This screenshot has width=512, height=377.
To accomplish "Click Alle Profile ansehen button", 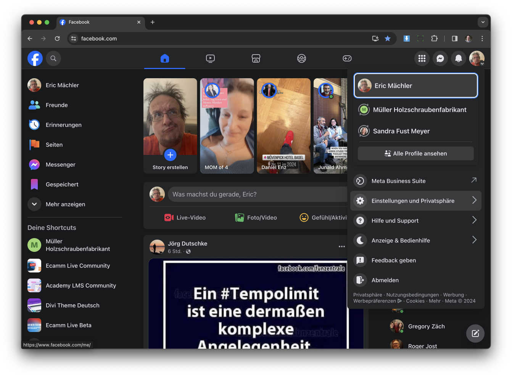I will [415, 153].
